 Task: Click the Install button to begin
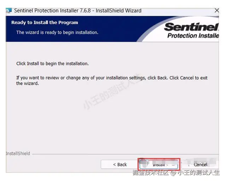click(159, 164)
